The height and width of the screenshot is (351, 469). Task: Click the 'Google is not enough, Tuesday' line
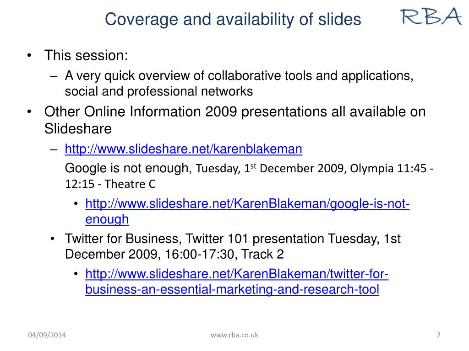click(249, 168)
